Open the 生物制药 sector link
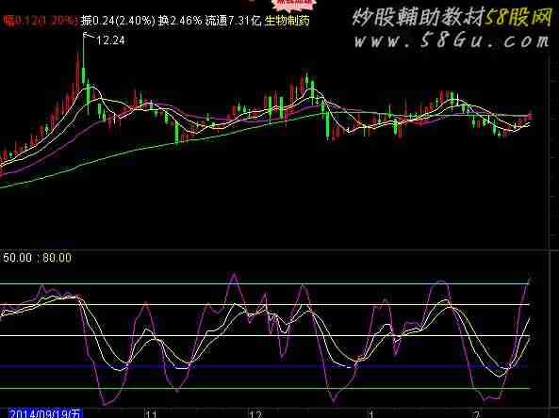559x418 pixels. (x=287, y=21)
